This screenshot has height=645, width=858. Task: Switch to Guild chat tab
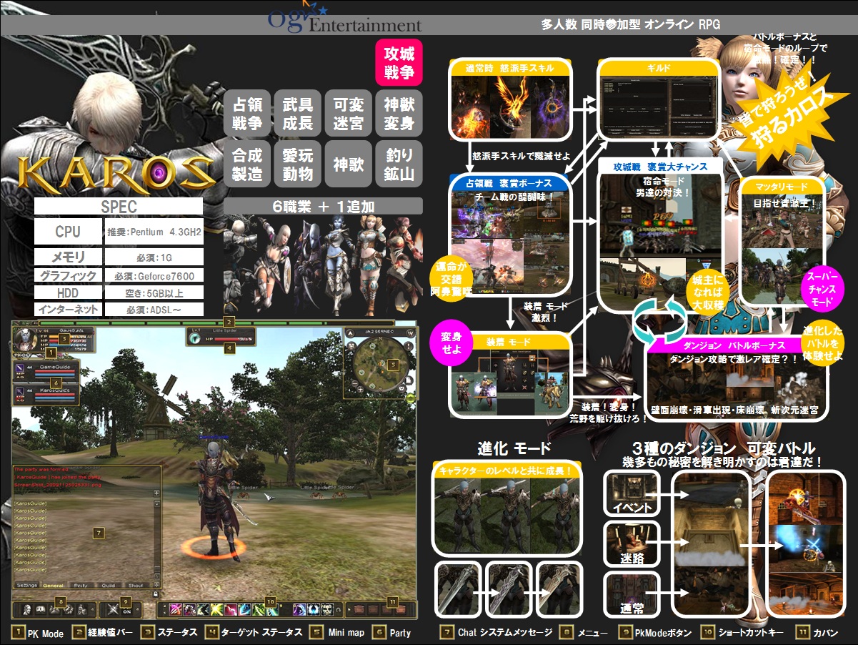pos(109,585)
